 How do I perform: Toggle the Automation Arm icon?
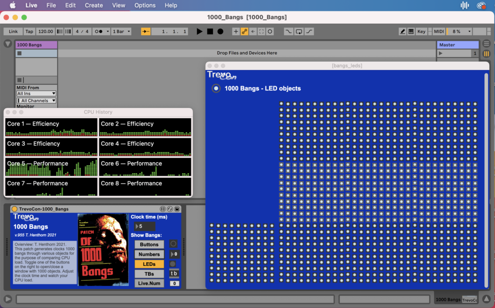pos(244,31)
